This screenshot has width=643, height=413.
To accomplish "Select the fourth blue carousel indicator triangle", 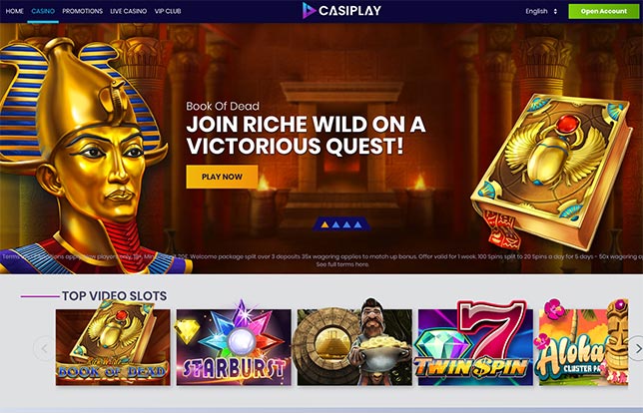I will click(x=358, y=224).
